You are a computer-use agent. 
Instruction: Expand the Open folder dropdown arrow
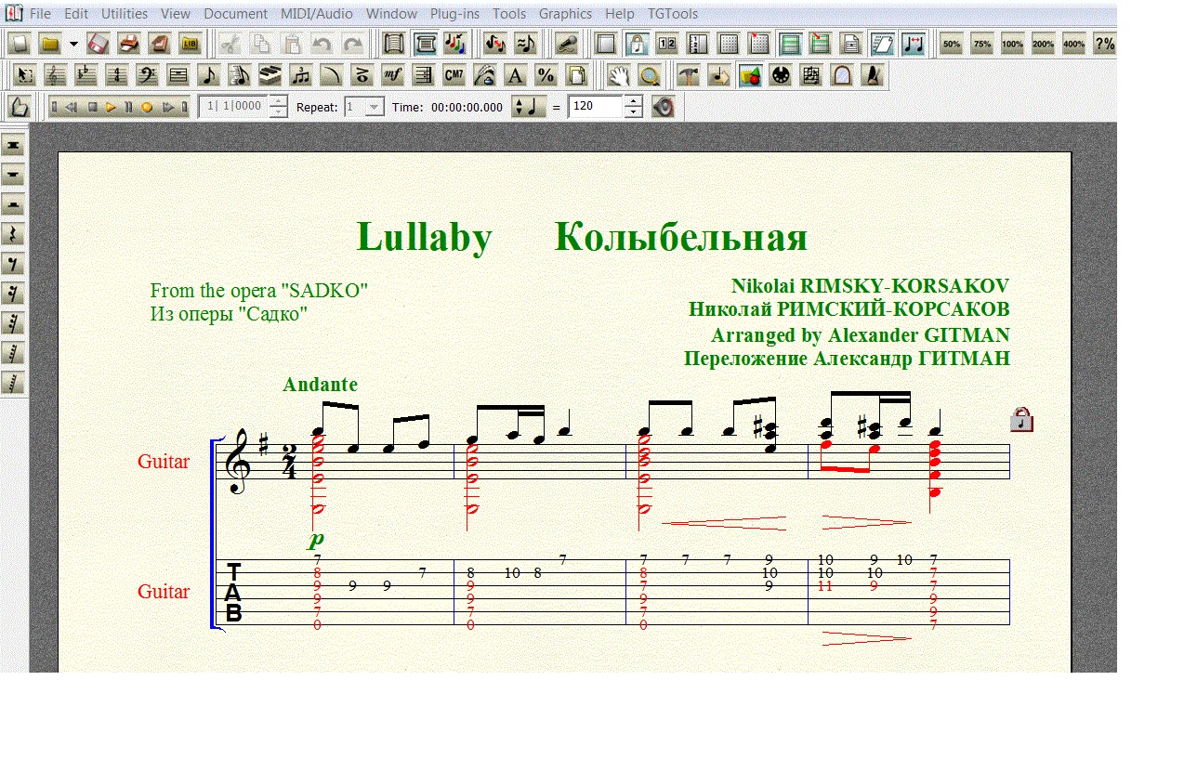[73, 44]
